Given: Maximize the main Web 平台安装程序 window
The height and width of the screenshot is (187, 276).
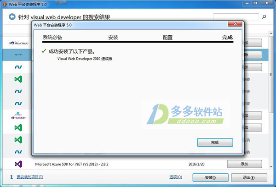Looking at the screenshot, I should [x=255, y=3].
